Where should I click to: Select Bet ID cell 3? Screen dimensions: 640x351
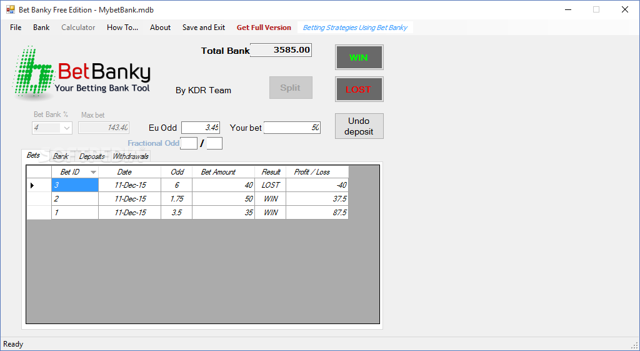click(75, 185)
